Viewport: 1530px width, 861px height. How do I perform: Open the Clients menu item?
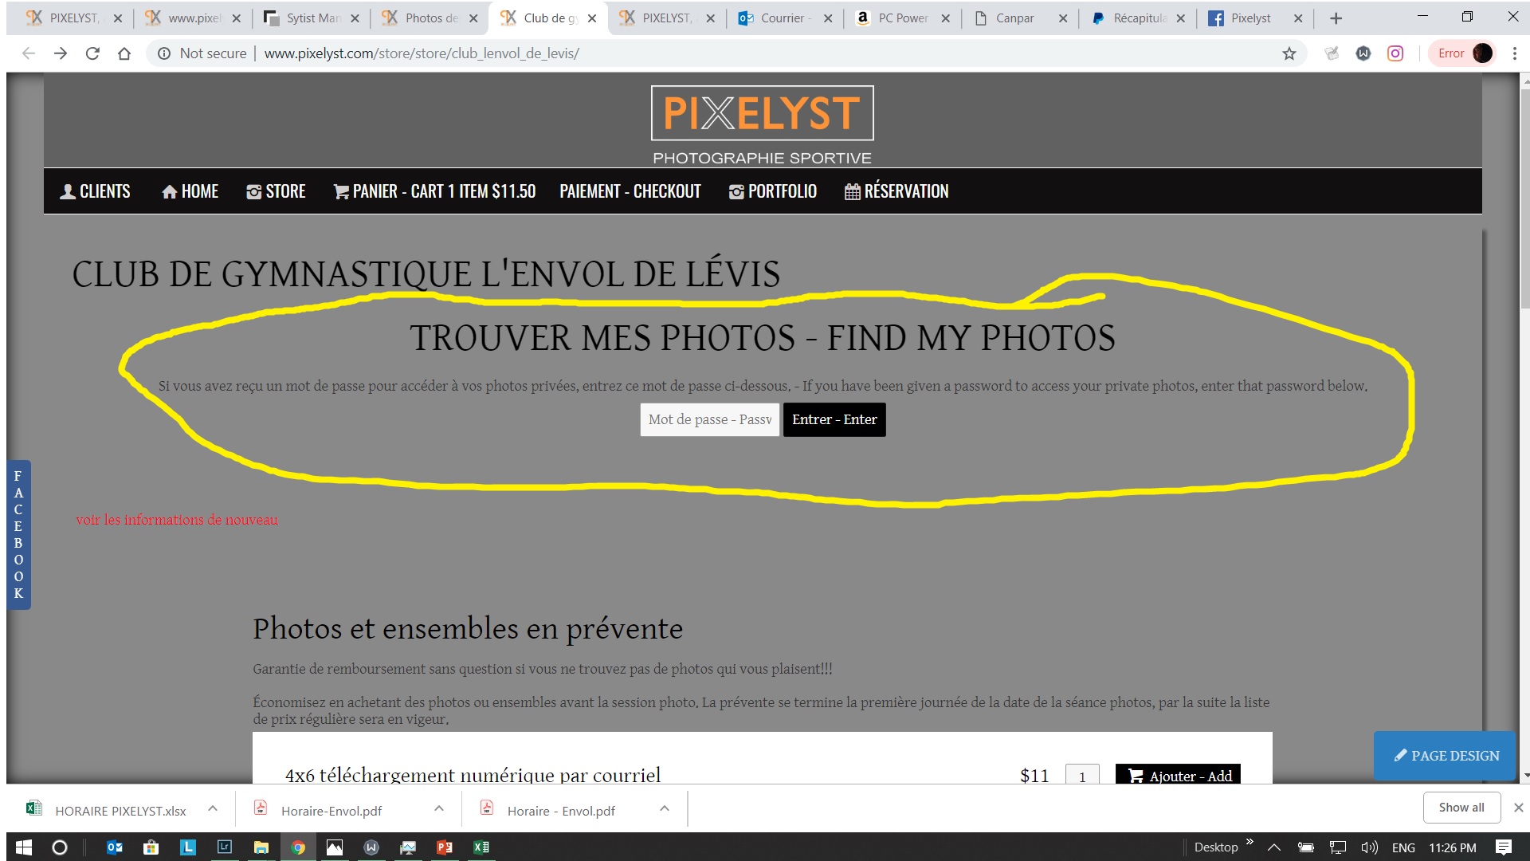95,191
